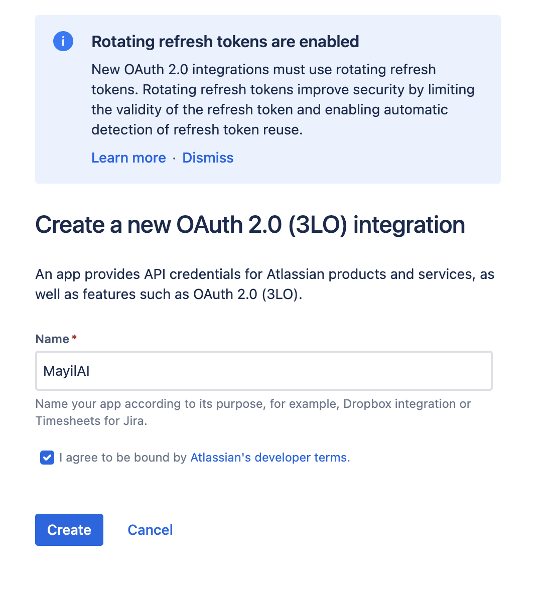Open the 'Learn more' link about rotating refresh tokens
Viewport: 552px width, 593px height.
click(128, 158)
